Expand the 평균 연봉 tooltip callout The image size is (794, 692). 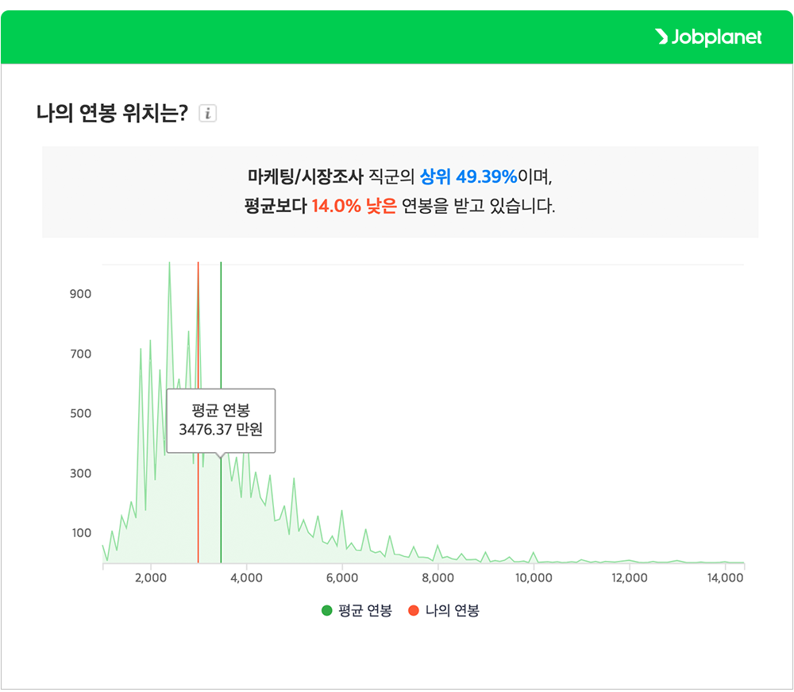coord(221,420)
